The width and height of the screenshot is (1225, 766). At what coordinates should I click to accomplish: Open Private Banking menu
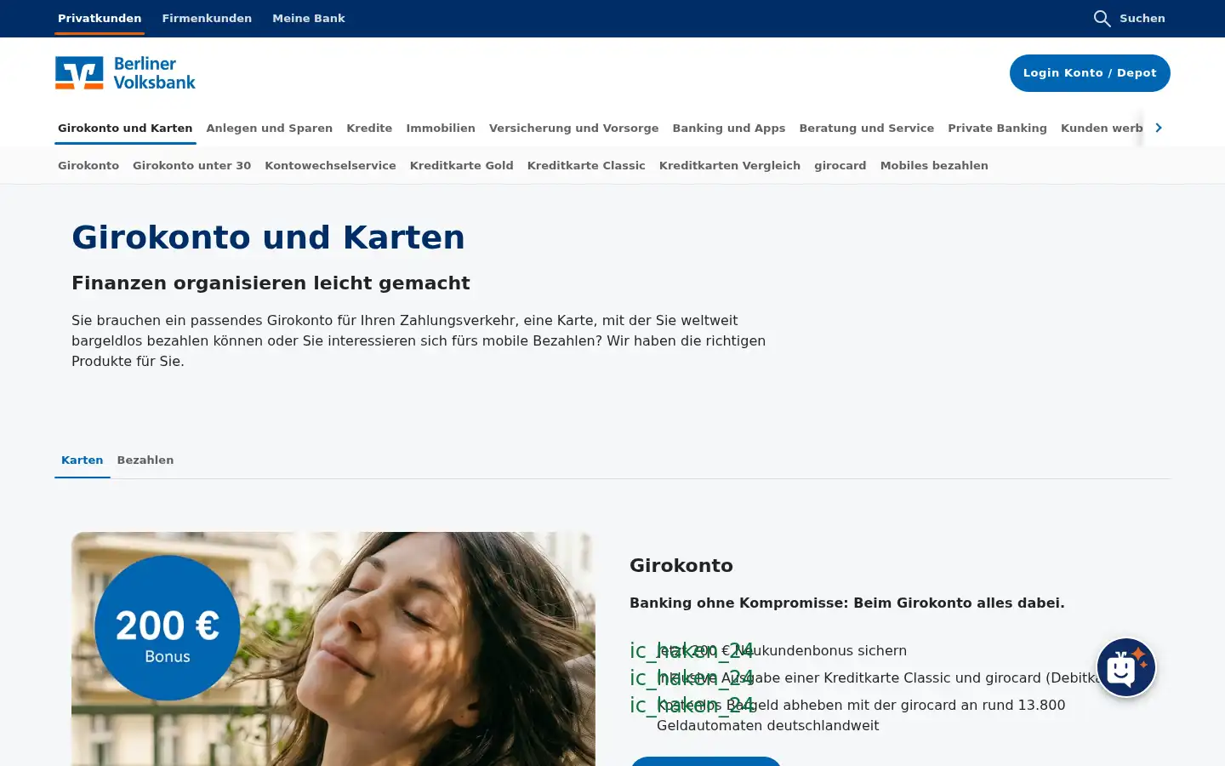pyautogui.click(x=997, y=128)
